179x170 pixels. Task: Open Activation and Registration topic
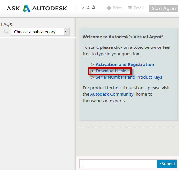[x=125, y=64]
